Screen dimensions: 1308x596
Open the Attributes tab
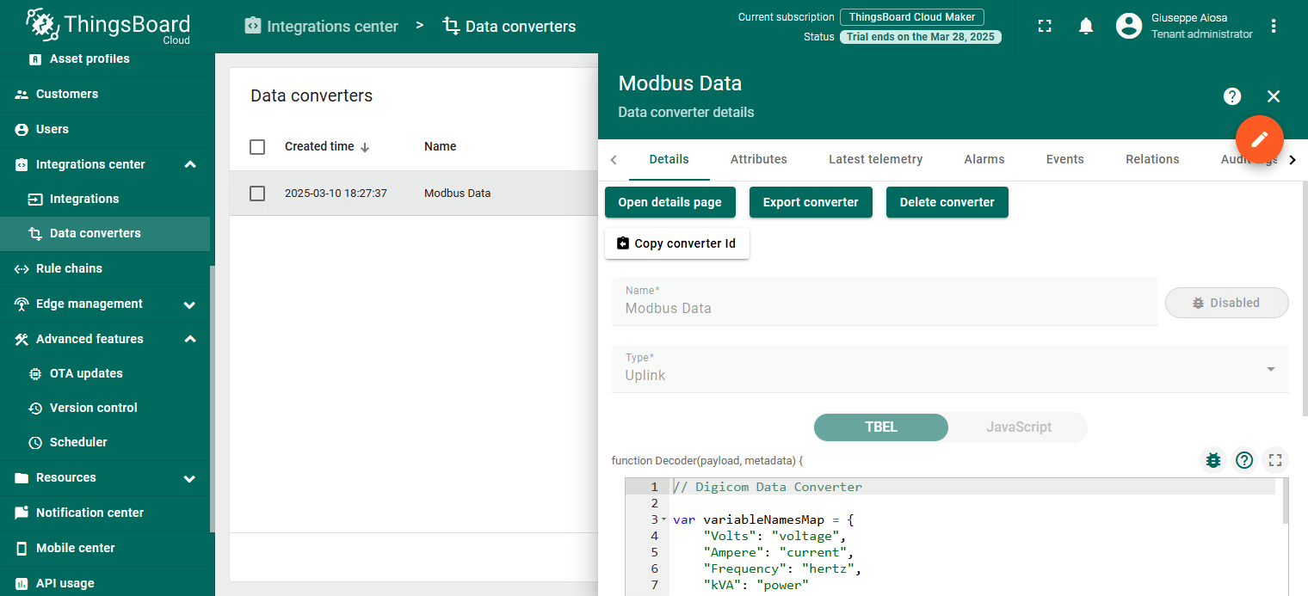[758, 159]
